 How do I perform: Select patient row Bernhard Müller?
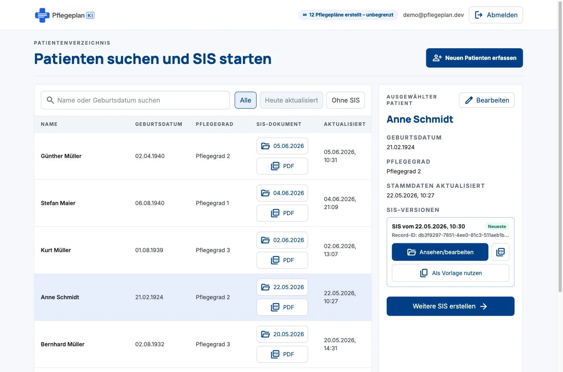(203, 344)
